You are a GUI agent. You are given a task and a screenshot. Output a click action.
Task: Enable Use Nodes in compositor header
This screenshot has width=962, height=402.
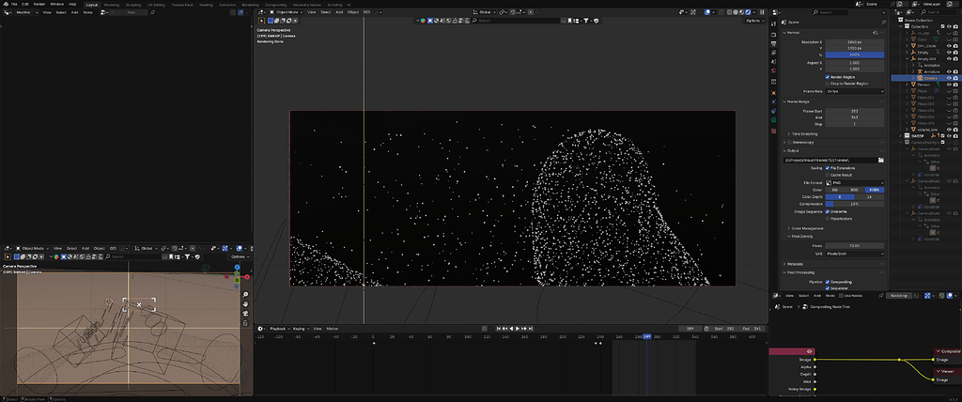(839, 296)
